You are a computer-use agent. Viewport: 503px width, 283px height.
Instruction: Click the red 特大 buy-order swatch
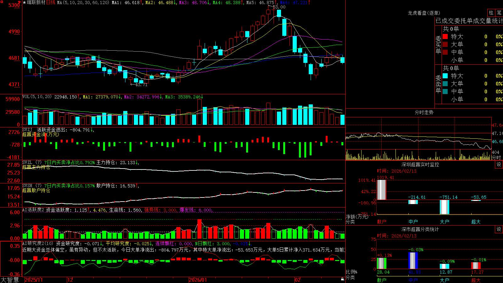coord(445,36)
